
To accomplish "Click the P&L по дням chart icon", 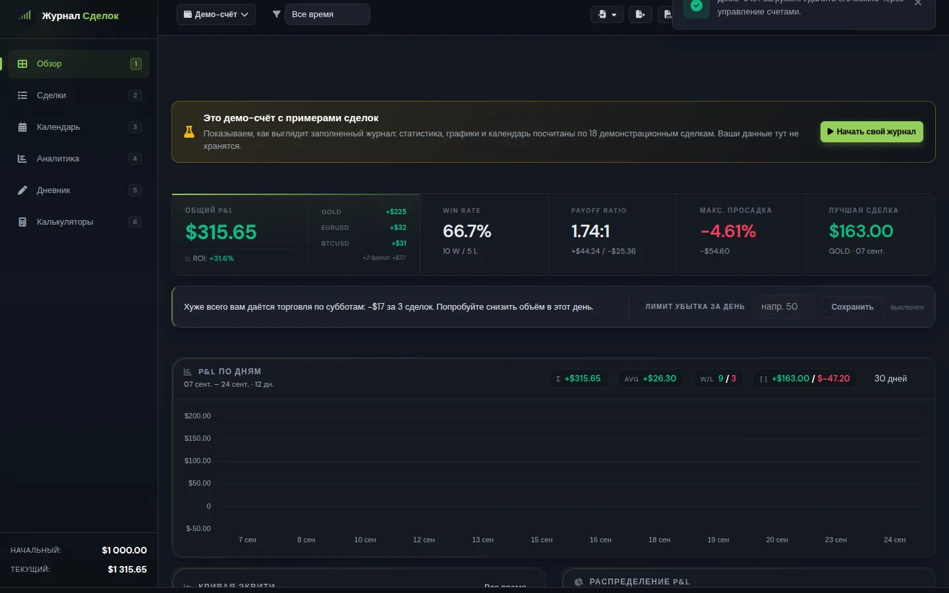I will 188,372.
